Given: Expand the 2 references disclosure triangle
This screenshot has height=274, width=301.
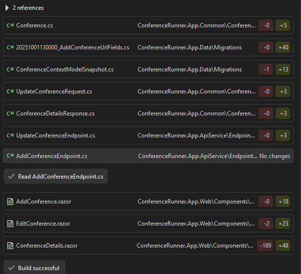Looking at the screenshot, I should tap(7, 8).
